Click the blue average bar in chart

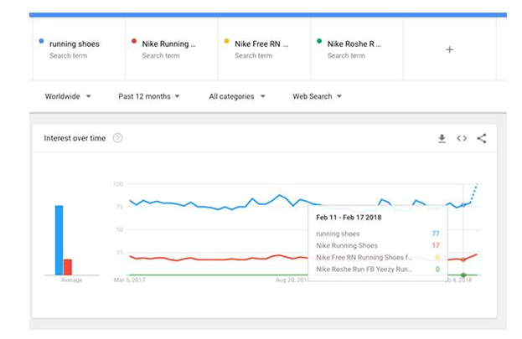59,240
